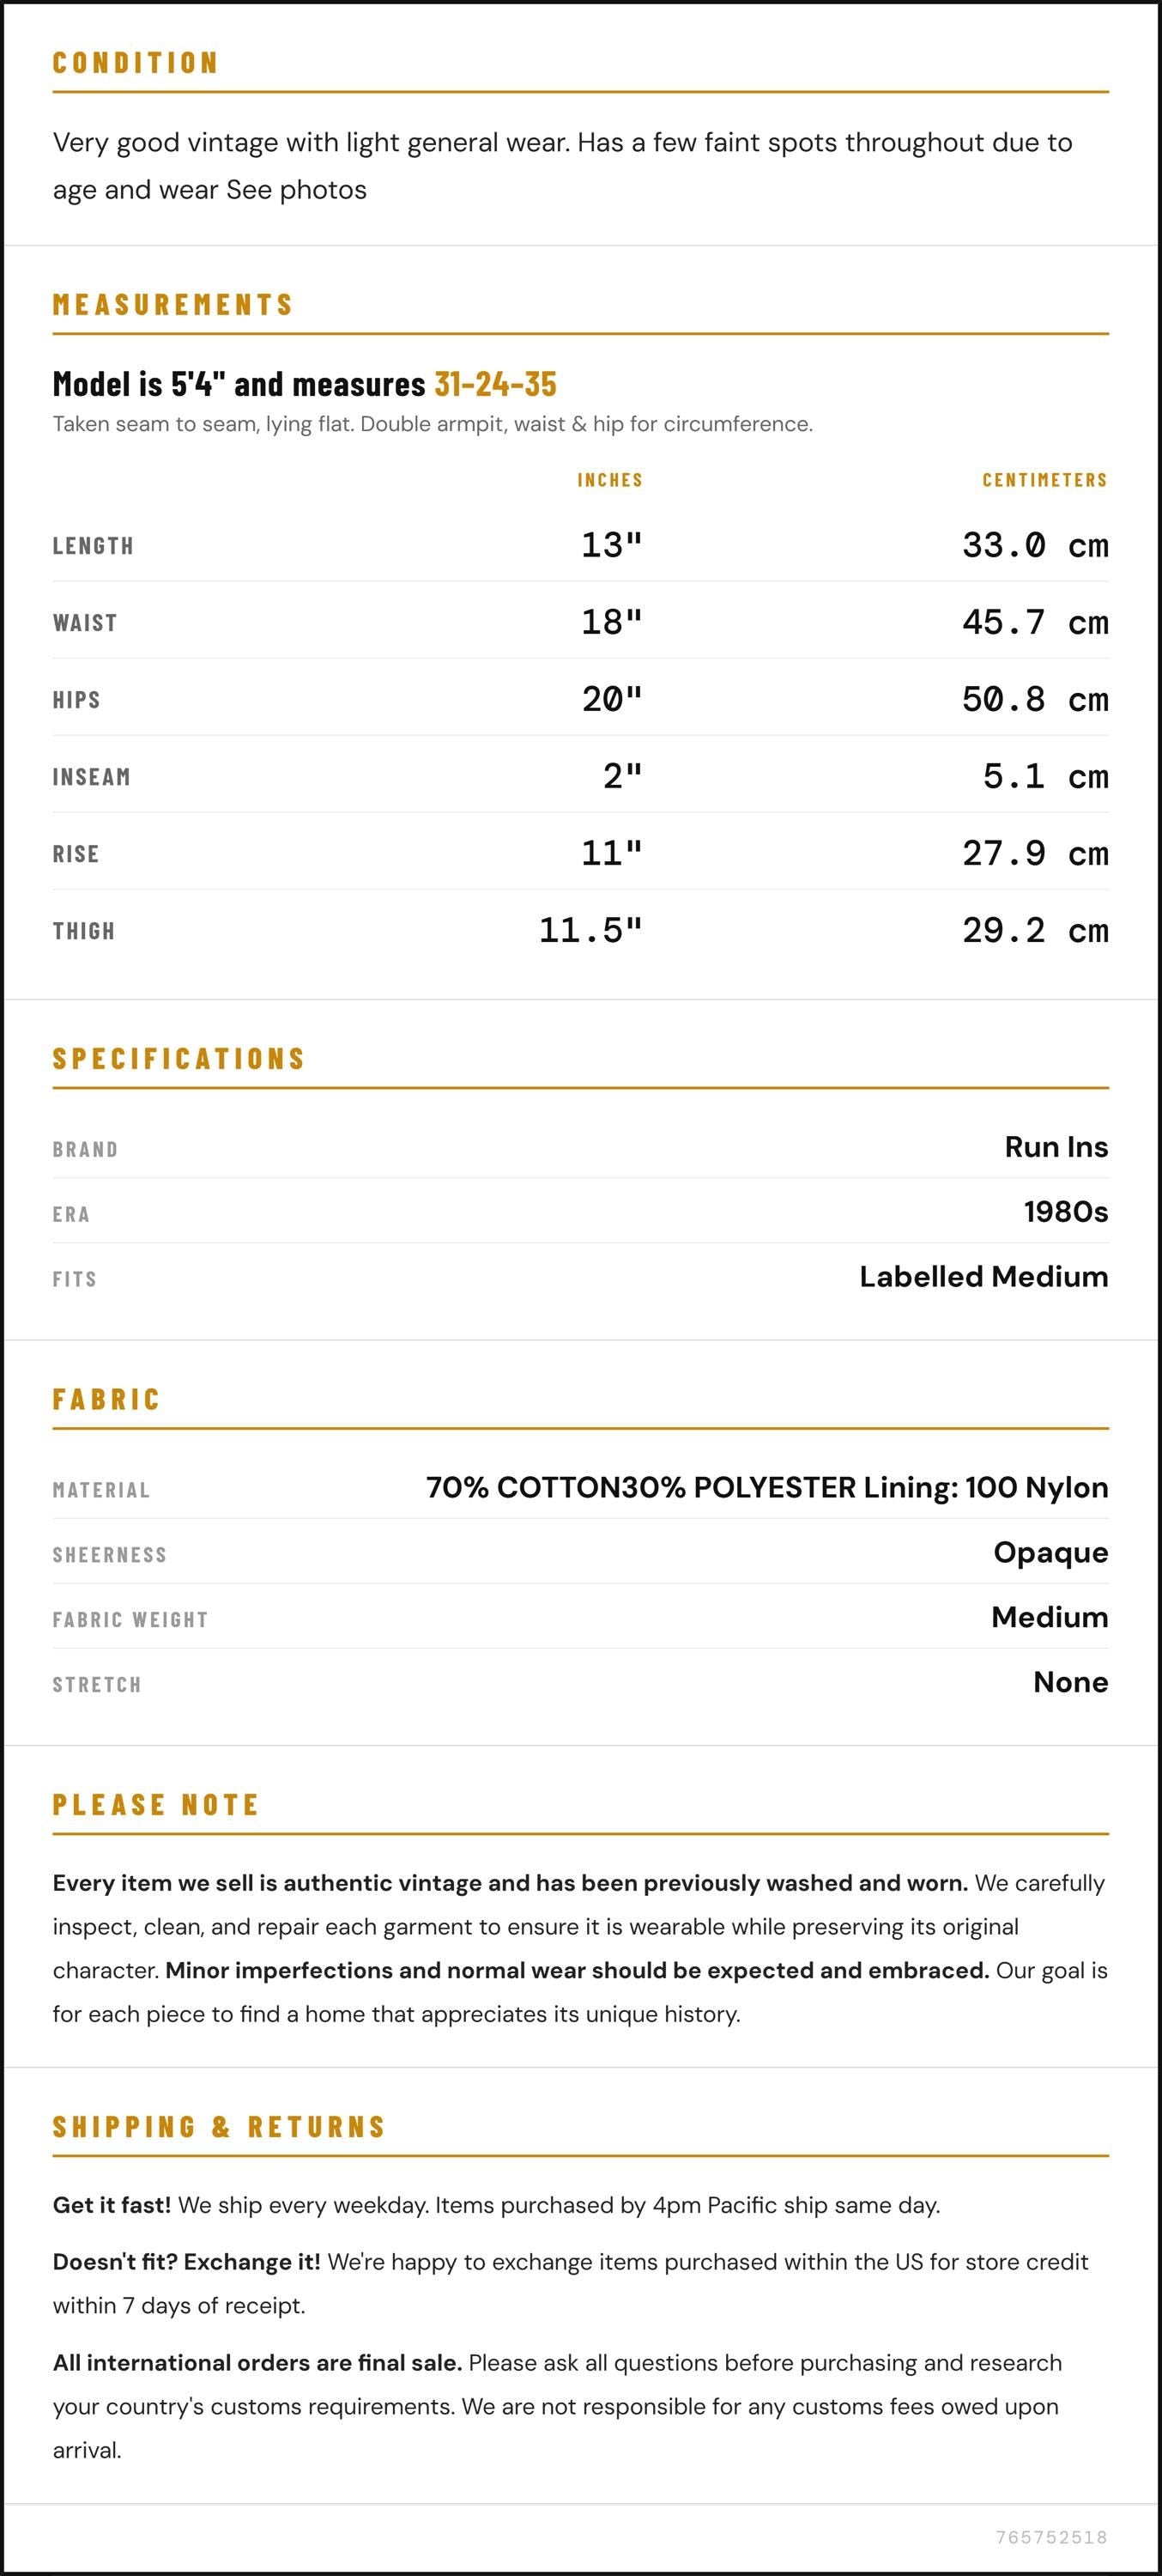Select the MEASUREMENTS section heading

(x=172, y=304)
